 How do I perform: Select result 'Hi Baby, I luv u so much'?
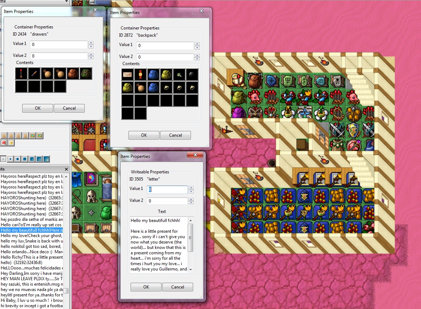point(32,300)
